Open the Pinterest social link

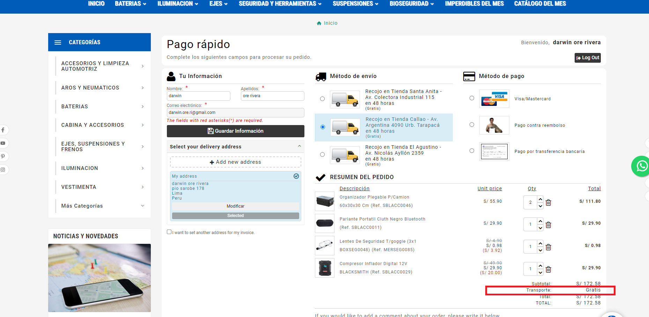click(3, 156)
